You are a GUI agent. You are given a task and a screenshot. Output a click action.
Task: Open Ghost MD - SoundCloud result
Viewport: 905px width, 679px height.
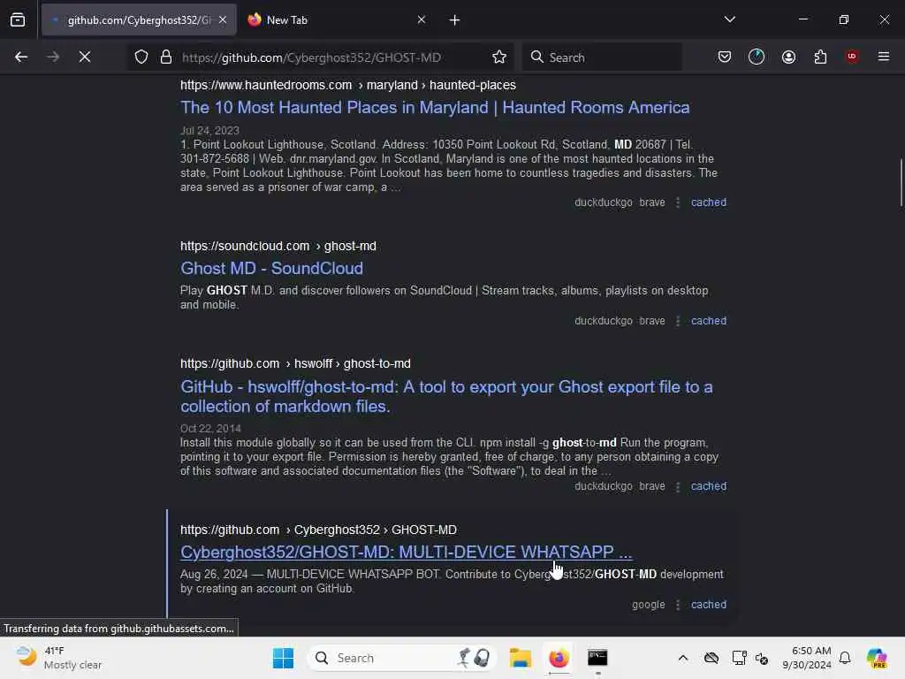(x=272, y=269)
